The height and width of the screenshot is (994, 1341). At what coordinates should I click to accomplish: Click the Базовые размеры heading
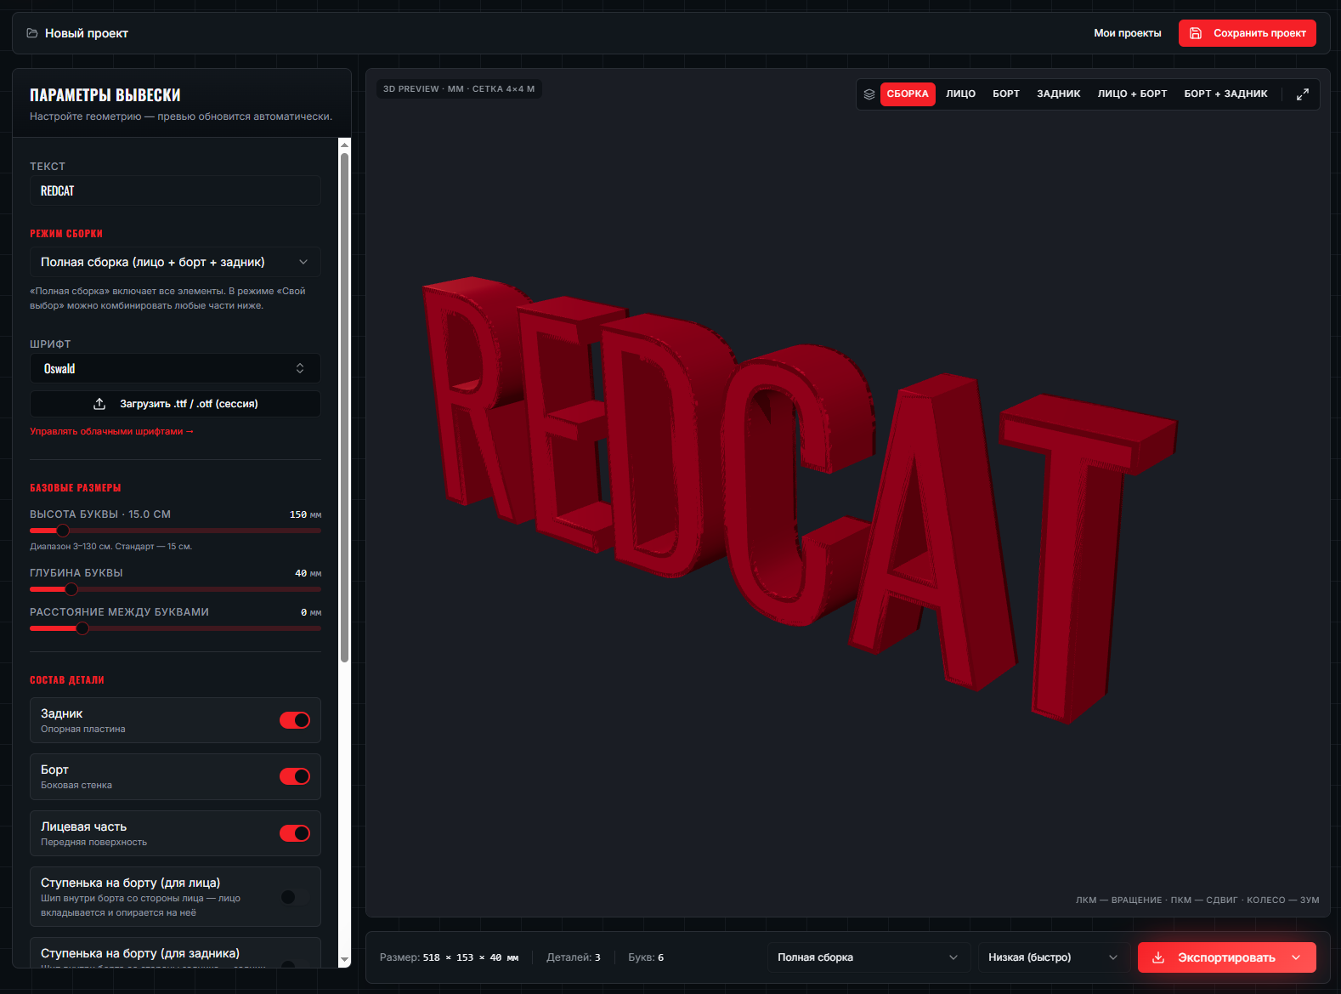tap(76, 488)
